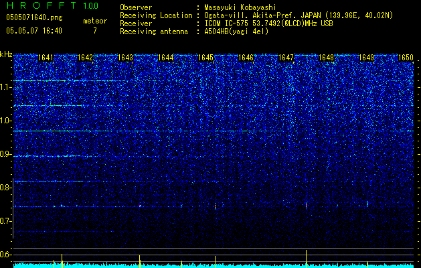Click the 0.9 frequency axis label
Screen dimensions: 421x268
point(5,154)
